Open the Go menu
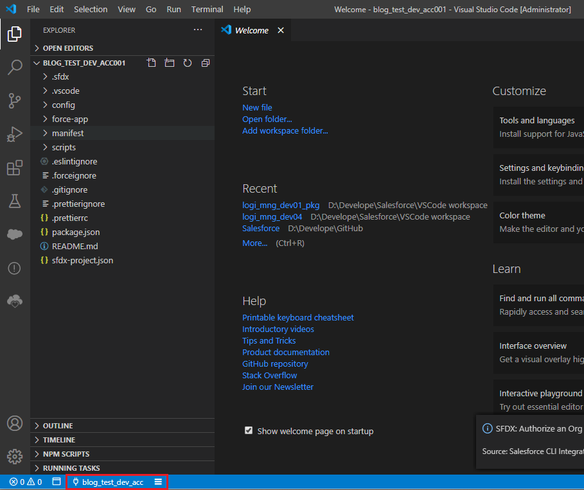Viewport: 584px width, 490px height. point(151,9)
